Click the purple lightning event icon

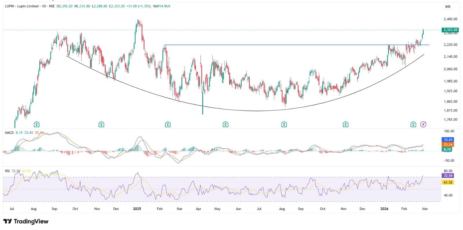[x=423, y=124]
